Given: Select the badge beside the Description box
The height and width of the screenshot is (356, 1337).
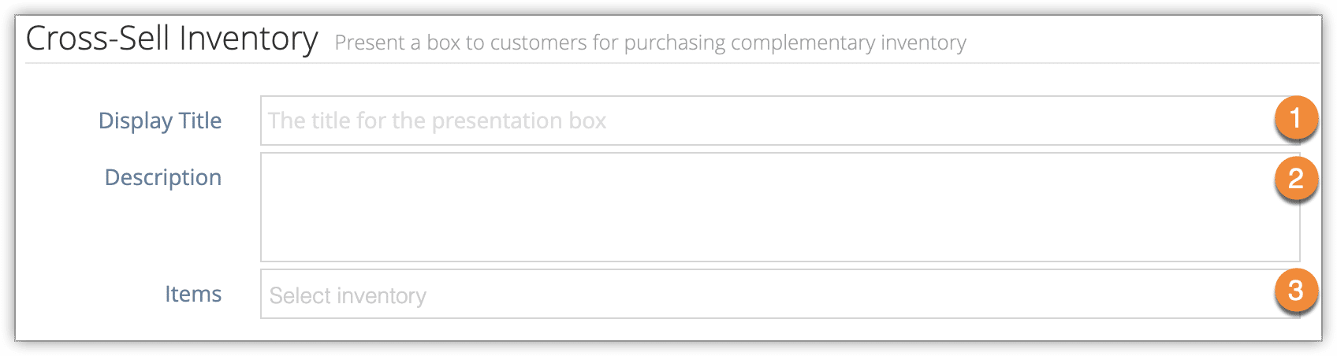Looking at the screenshot, I should tap(1296, 179).
